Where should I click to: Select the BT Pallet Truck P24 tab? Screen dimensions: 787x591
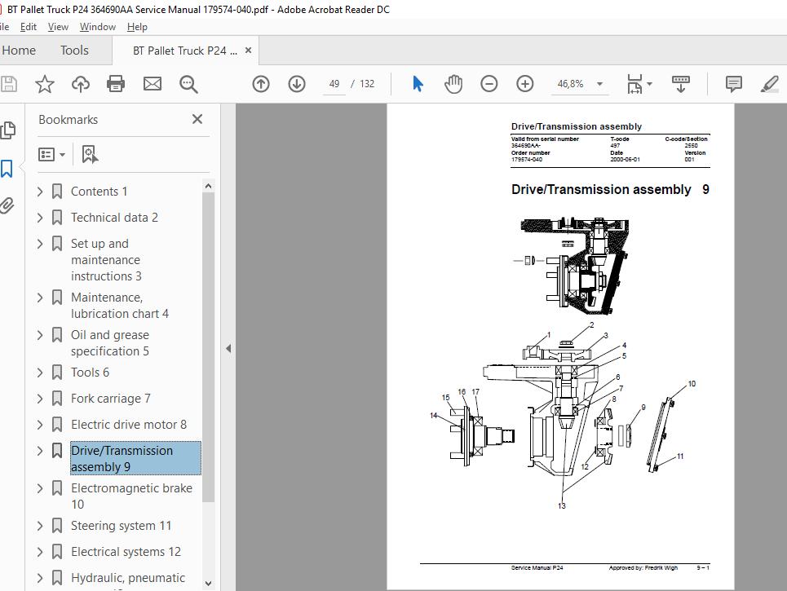coord(184,51)
